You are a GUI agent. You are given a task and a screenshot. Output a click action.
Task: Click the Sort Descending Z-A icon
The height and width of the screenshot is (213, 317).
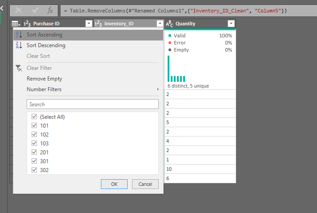[x=19, y=45]
